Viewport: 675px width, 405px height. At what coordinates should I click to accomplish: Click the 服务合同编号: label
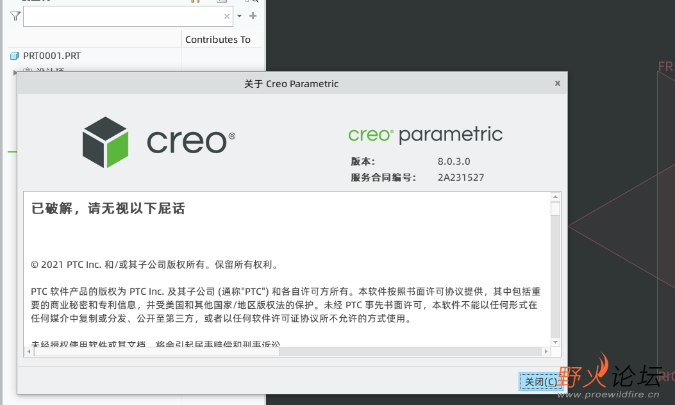coord(383,178)
